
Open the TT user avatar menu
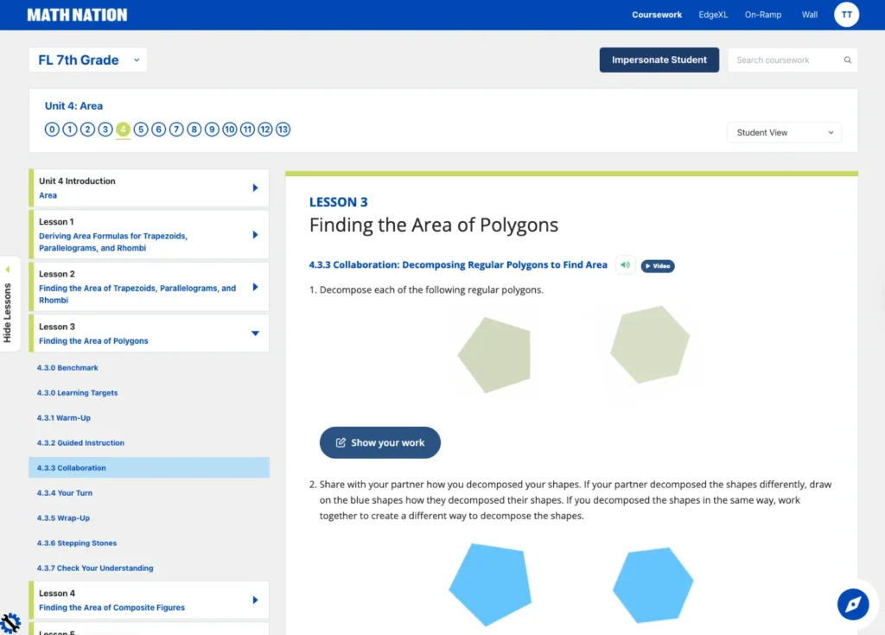846,15
